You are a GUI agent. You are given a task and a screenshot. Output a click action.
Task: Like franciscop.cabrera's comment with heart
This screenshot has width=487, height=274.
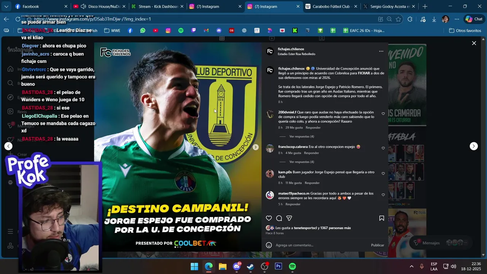pyautogui.click(x=383, y=148)
